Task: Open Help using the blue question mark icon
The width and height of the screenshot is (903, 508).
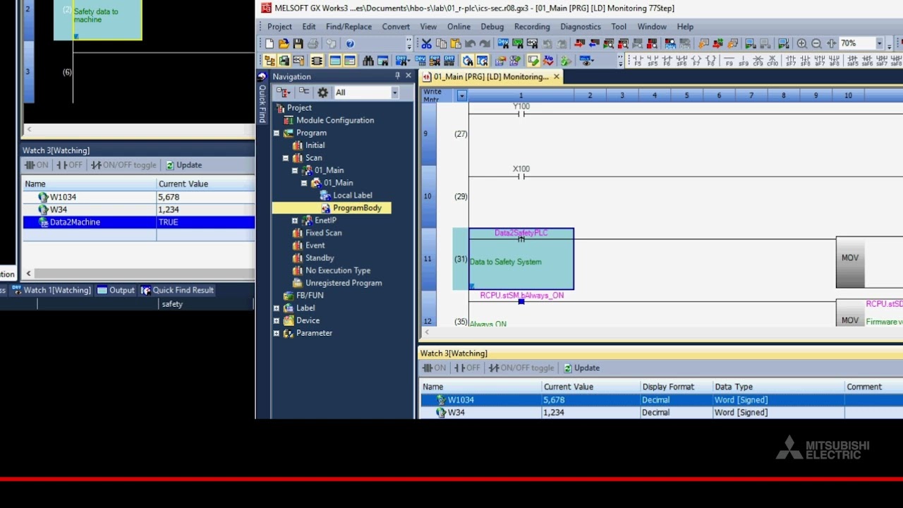Action: (x=350, y=44)
